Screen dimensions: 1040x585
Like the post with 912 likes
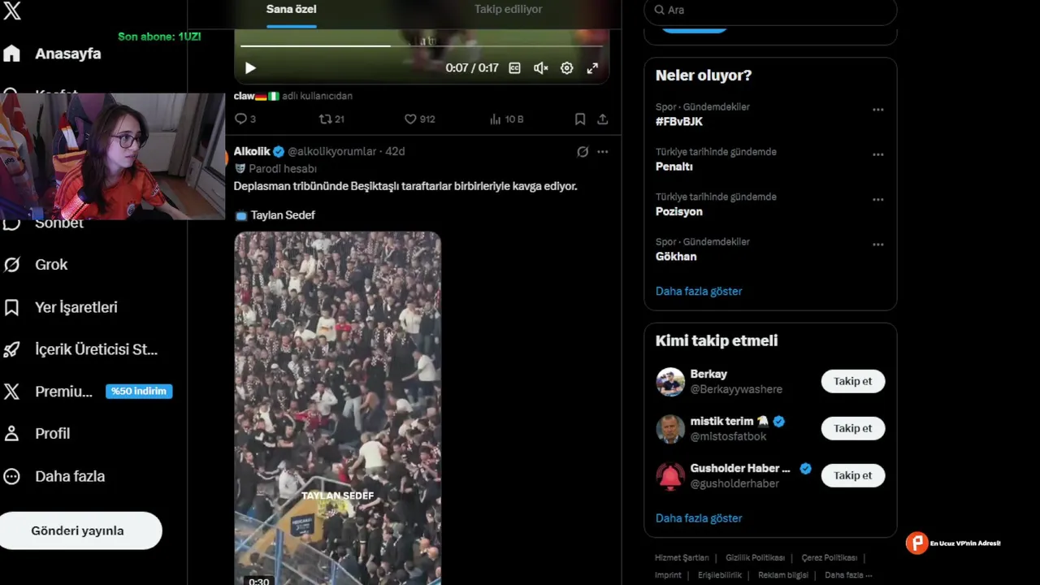[419, 119]
